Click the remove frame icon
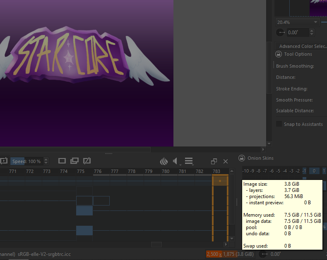Screen dimensions: 327x260 [x=87, y=161]
